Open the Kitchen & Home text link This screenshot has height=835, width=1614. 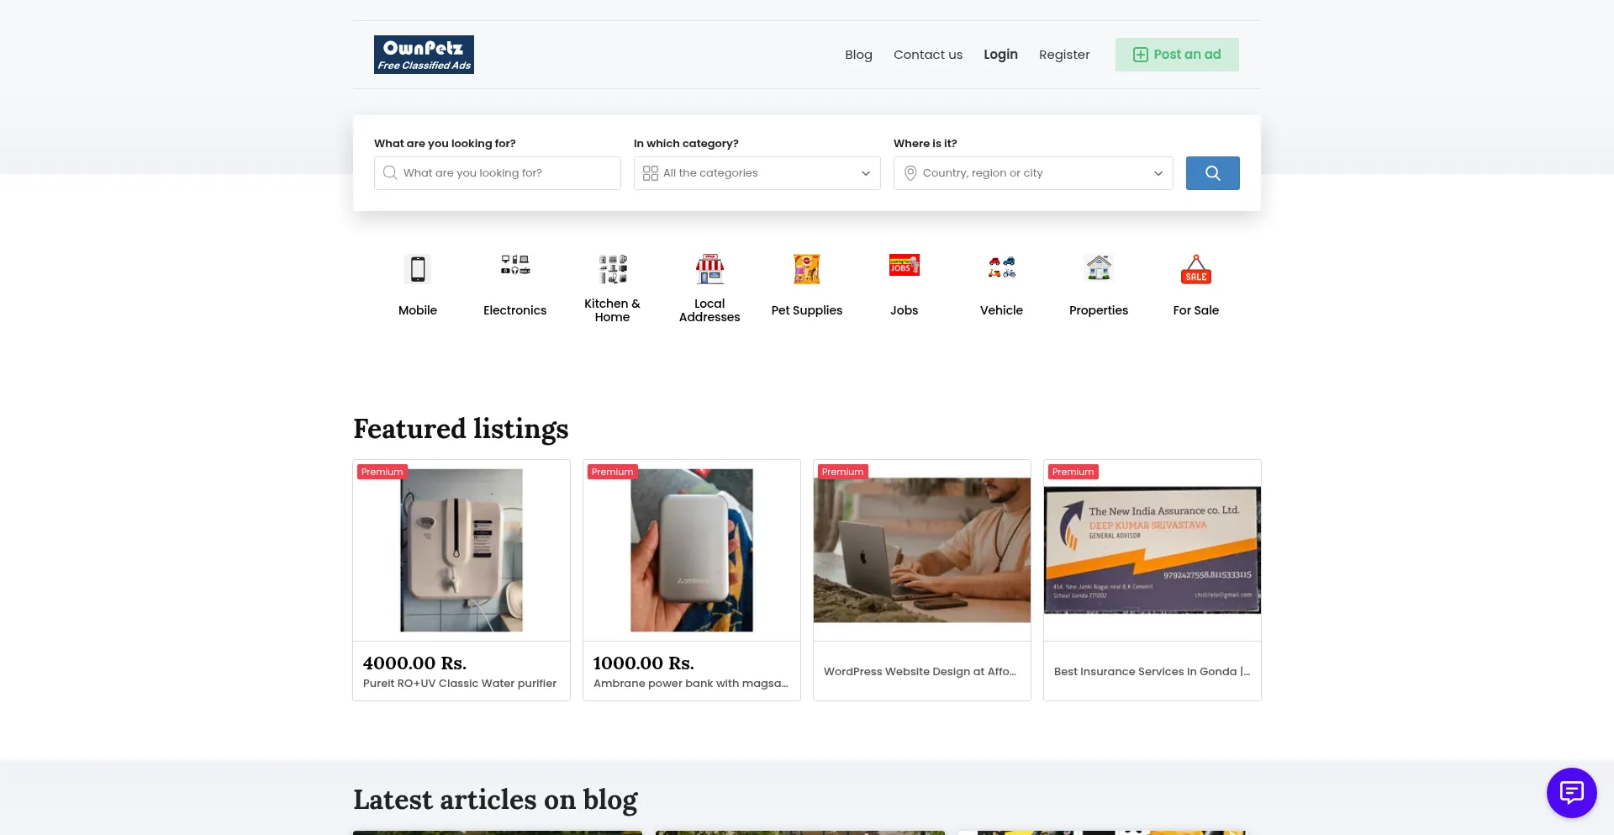pos(613,310)
